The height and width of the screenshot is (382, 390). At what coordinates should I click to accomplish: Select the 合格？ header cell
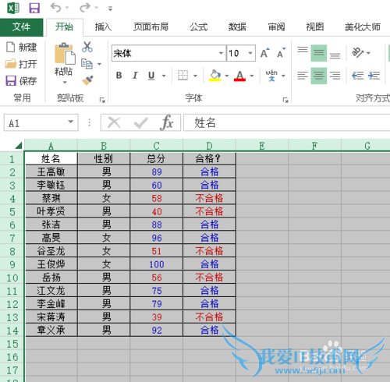[x=209, y=158]
